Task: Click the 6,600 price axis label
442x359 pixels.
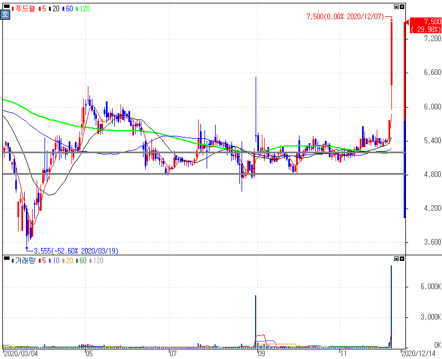Action: pyautogui.click(x=432, y=73)
